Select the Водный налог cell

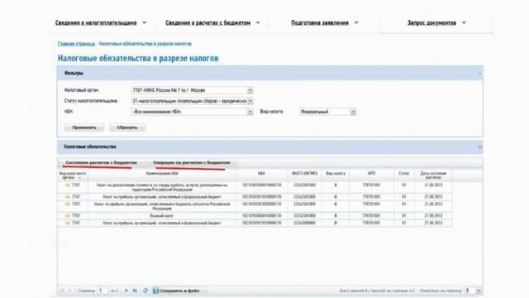(x=162, y=215)
